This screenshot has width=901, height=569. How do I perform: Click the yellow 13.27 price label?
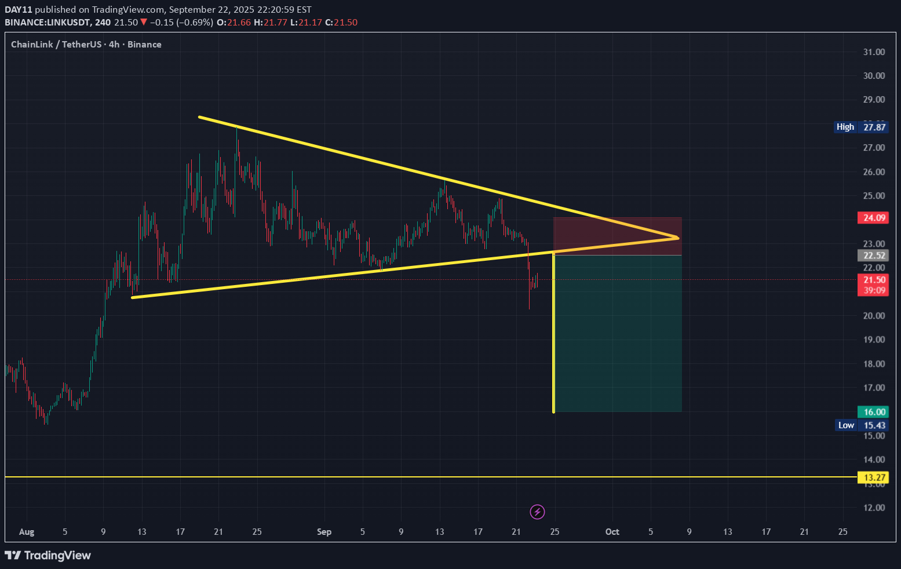coord(873,477)
